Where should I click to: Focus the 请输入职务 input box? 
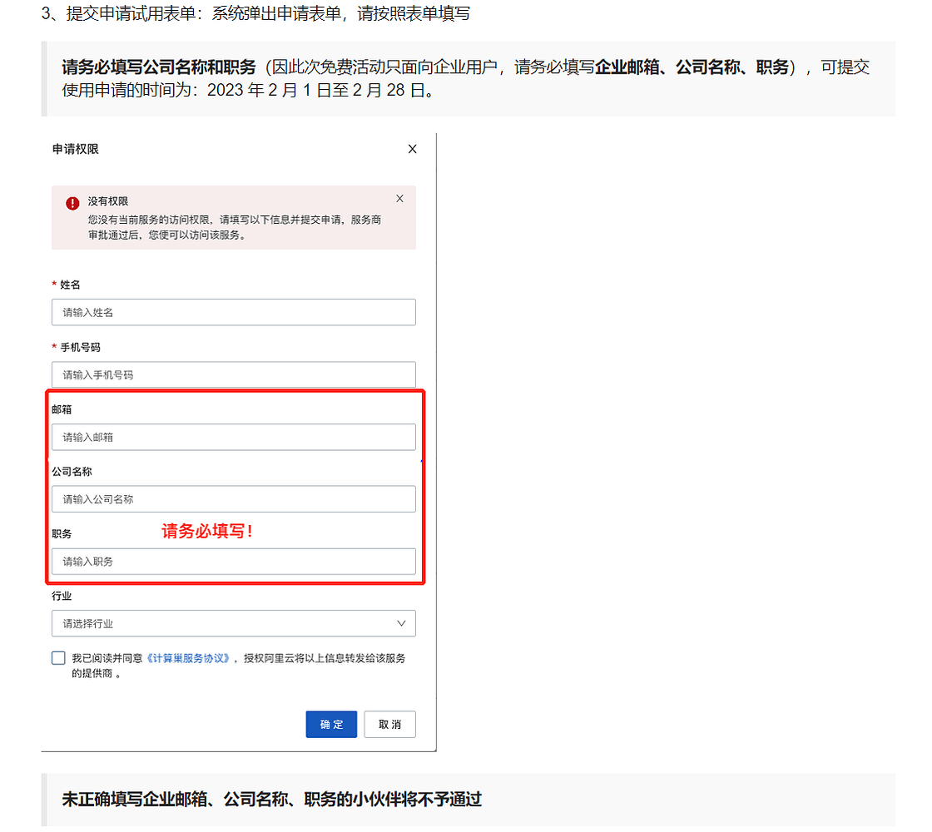pos(233,562)
